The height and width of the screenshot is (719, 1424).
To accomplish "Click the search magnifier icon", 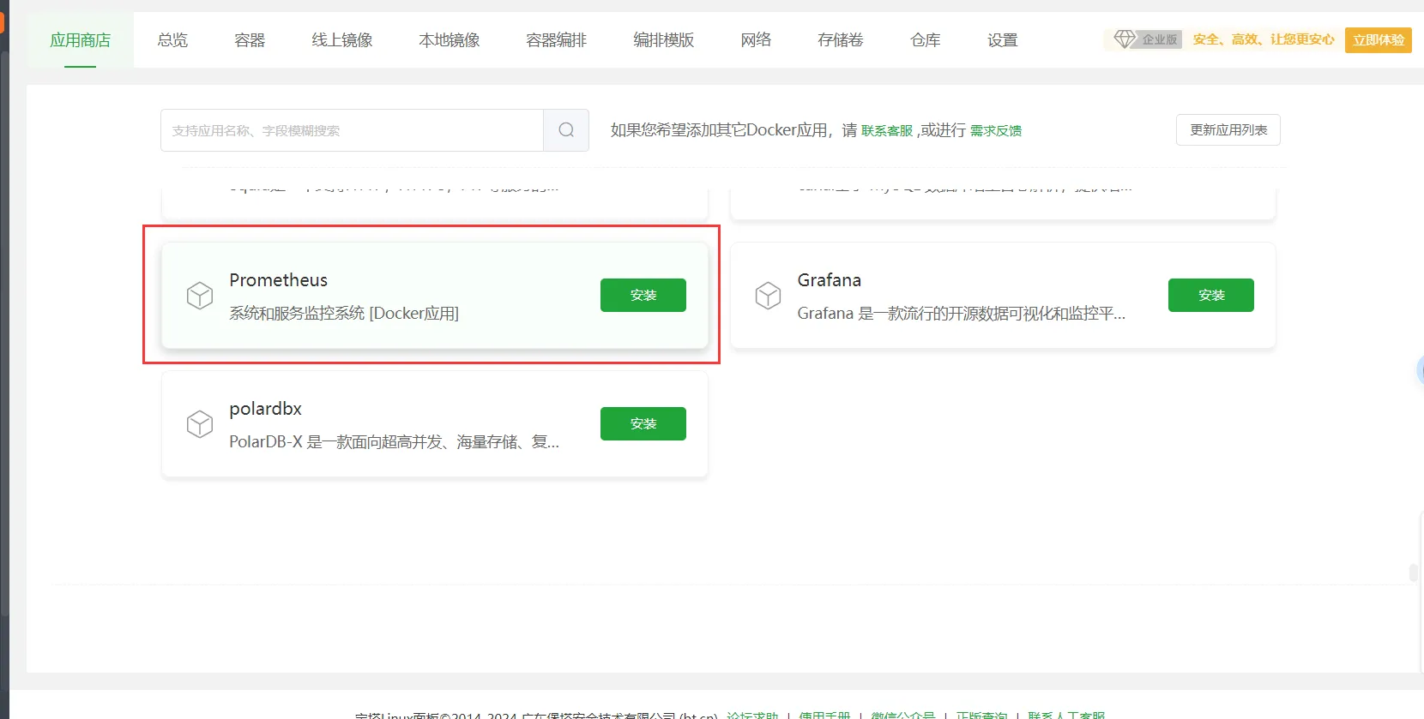I will tap(566, 130).
